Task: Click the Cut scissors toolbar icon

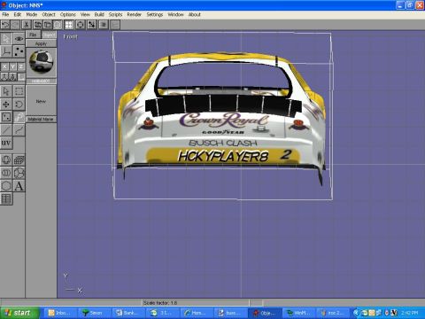Action: (27, 25)
